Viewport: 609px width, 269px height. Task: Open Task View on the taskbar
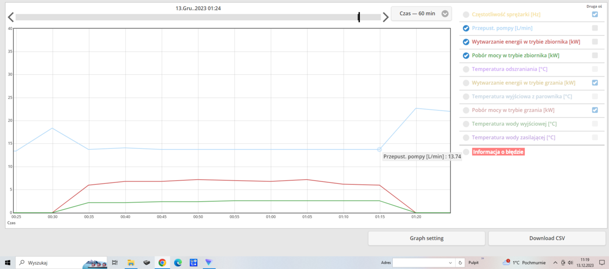point(115,262)
